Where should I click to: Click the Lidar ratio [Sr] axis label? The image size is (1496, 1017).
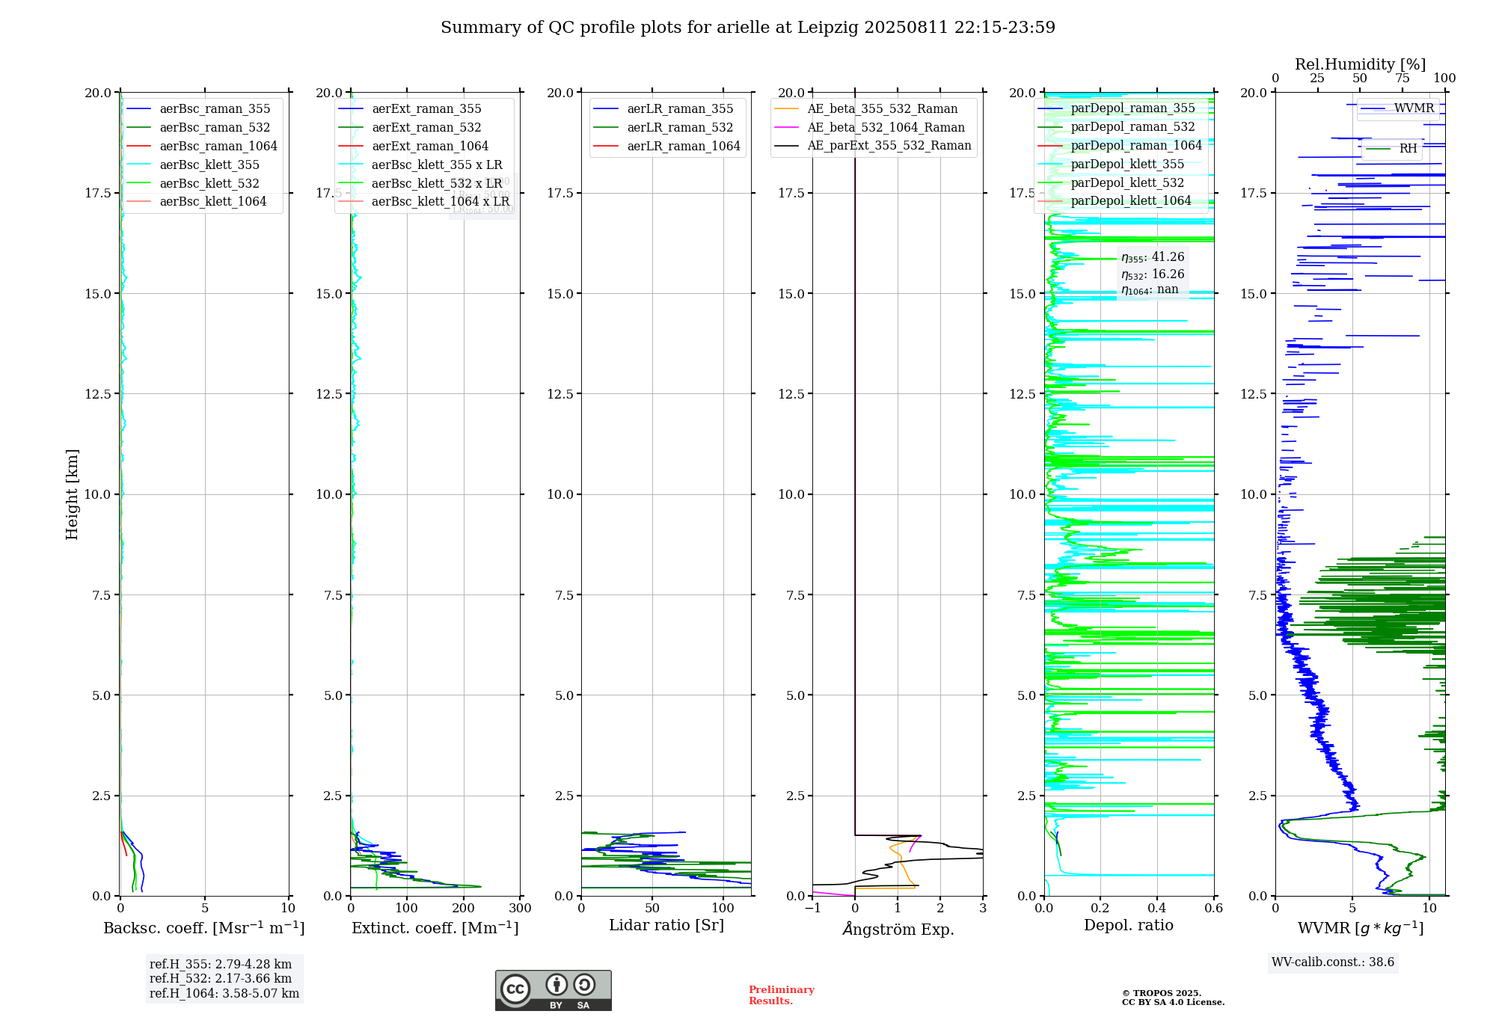666,926
